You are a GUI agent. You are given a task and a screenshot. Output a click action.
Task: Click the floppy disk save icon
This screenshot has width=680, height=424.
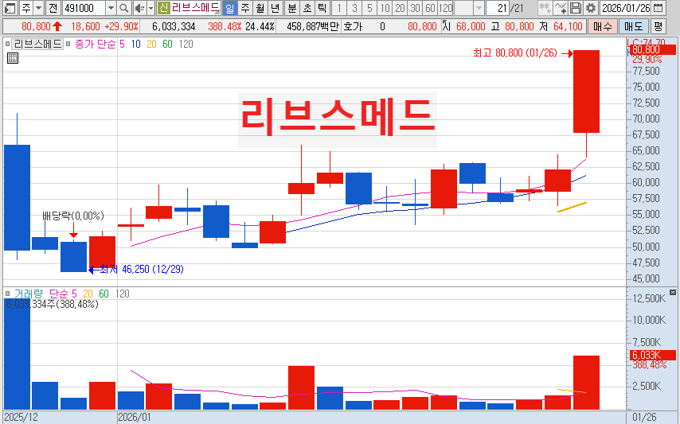576,8
